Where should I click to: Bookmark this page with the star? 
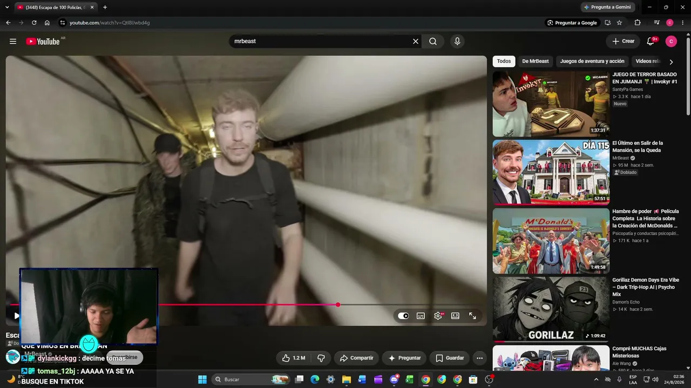(x=619, y=23)
